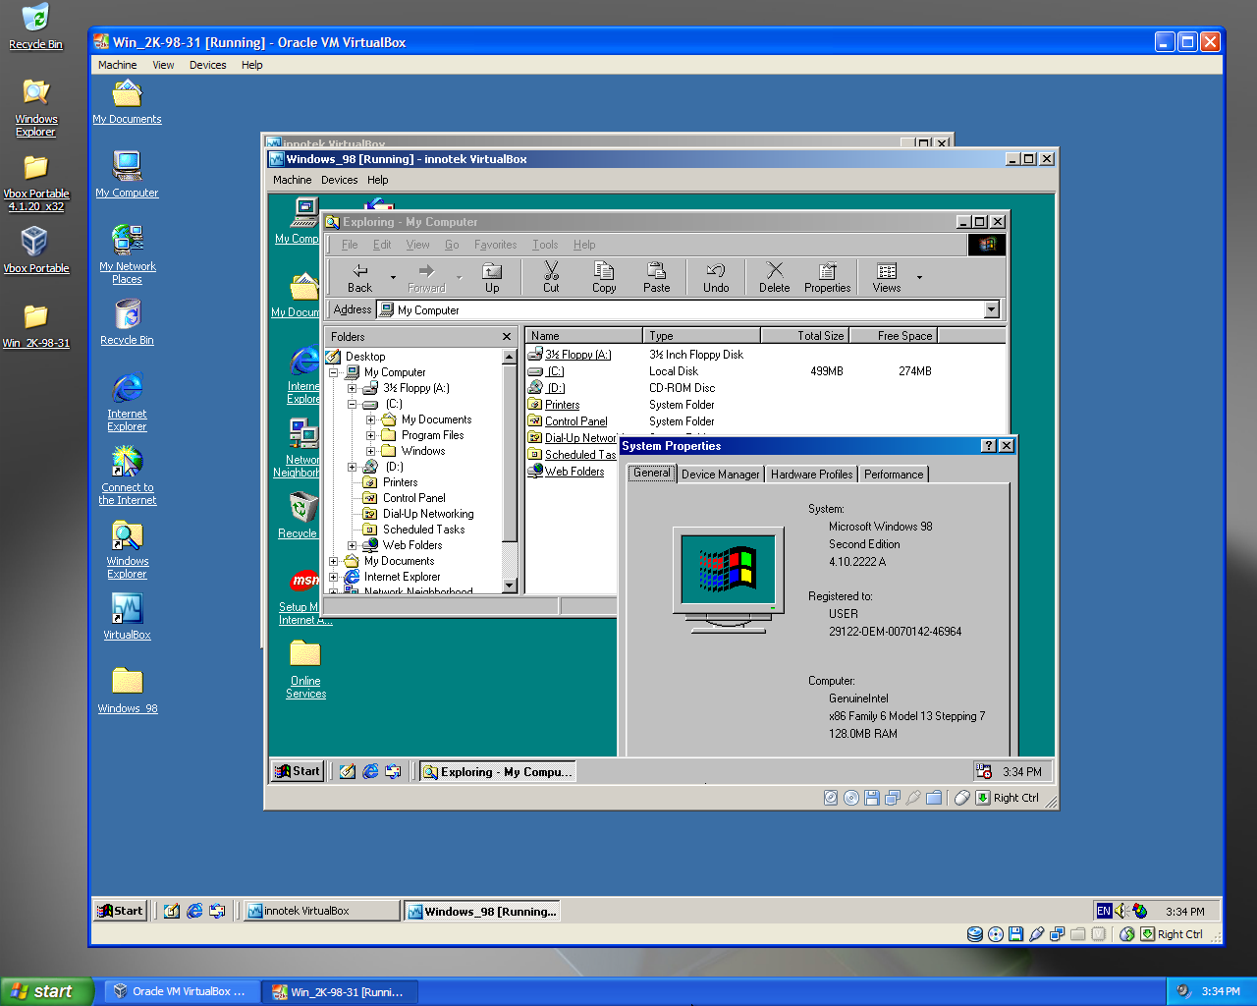Expand Program Files node in Folders tree
Screen dimensions: 1257x1006
[371, 435]
